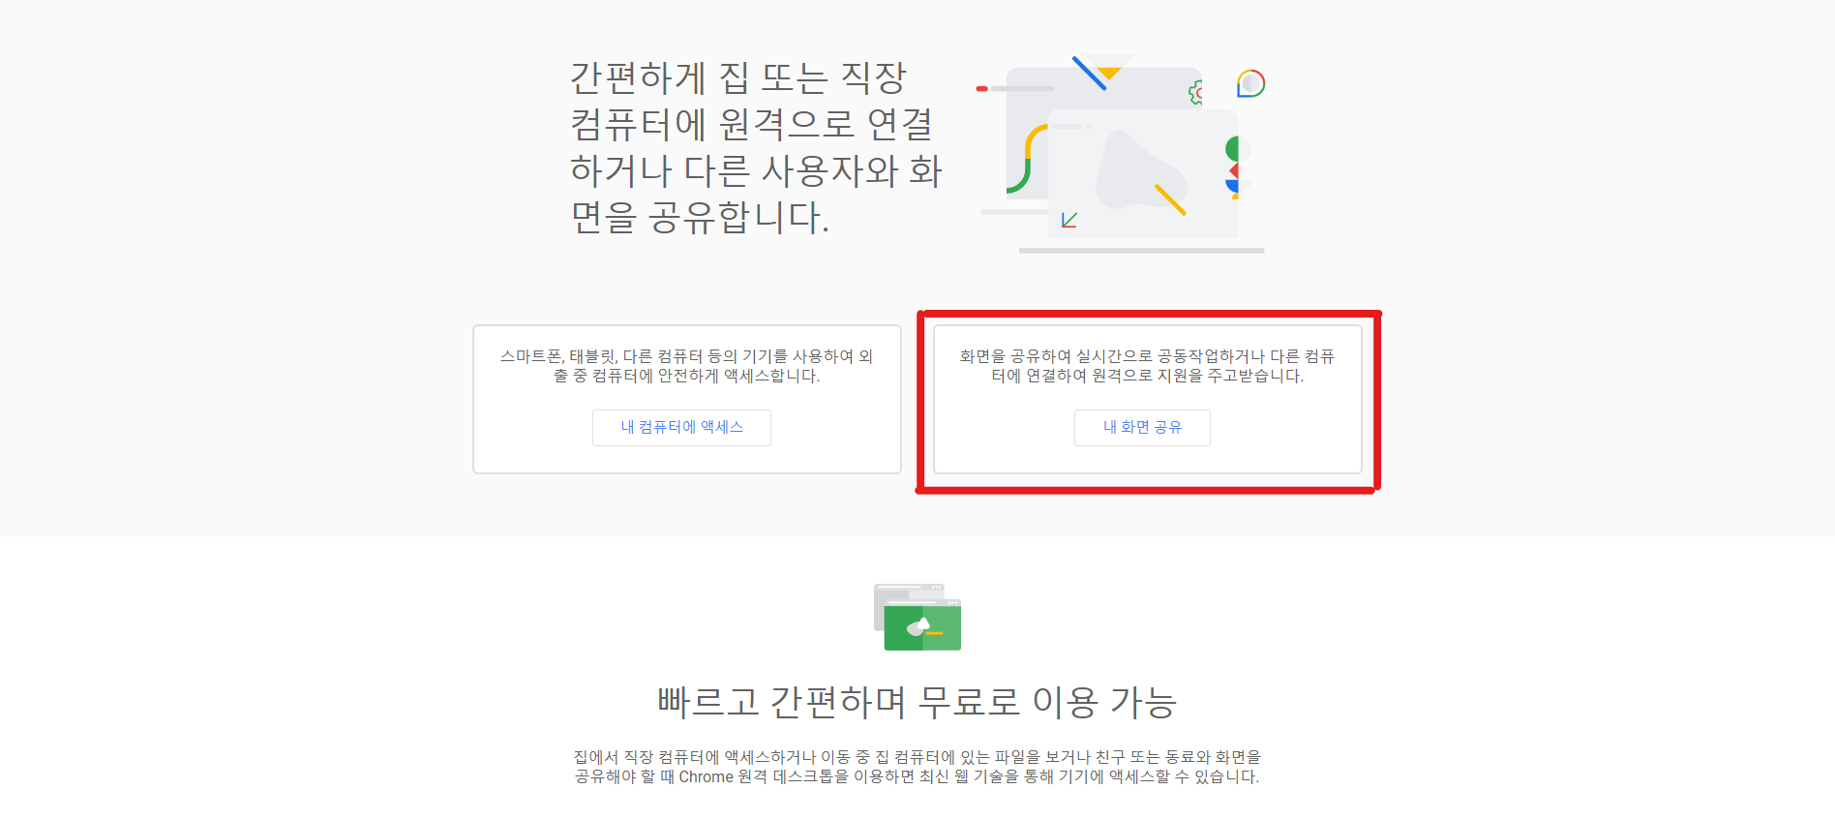Click the remote desktop hero illustration
Viewport: 1835px width, 820px height.
click(1121, 154)
